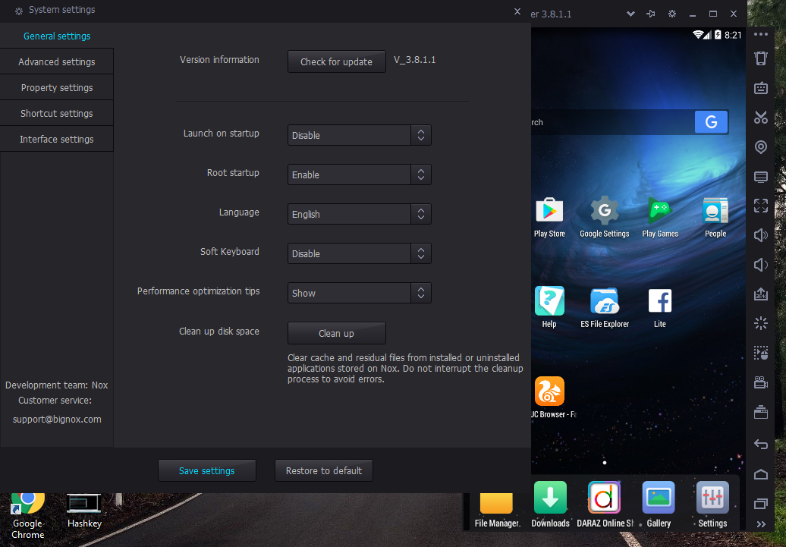Click the Clean up button
This screenshot has height=547, width=786.
pos(336,333)
